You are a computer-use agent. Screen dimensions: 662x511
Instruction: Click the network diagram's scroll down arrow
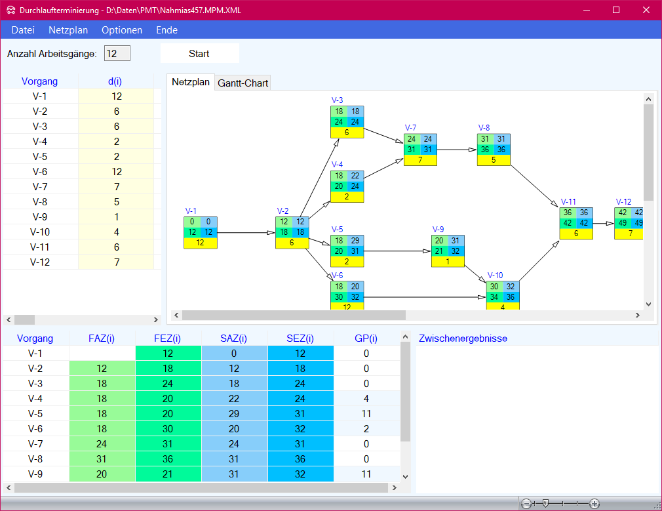(648, 304)
